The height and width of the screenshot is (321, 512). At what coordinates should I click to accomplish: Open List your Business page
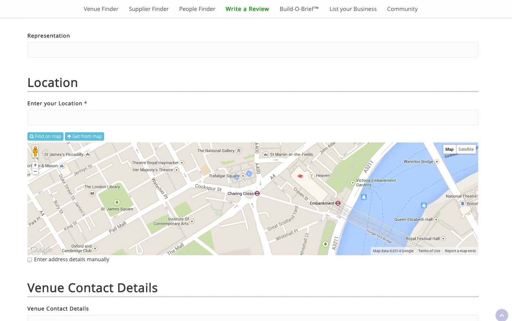click(x=353, y=9)
